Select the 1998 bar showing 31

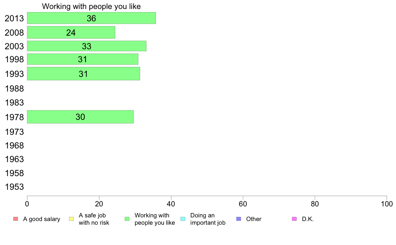coord(83,59)
